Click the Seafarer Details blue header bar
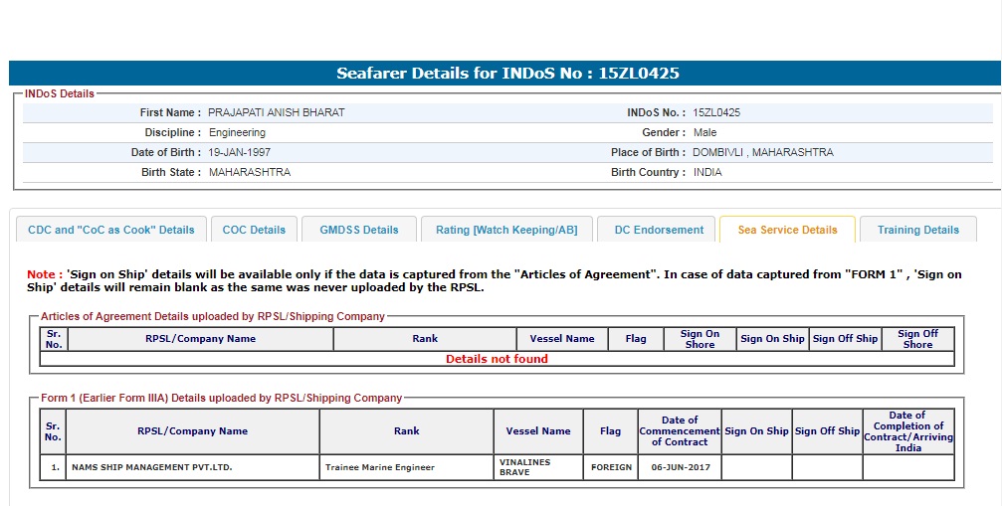 click(507, 74)
